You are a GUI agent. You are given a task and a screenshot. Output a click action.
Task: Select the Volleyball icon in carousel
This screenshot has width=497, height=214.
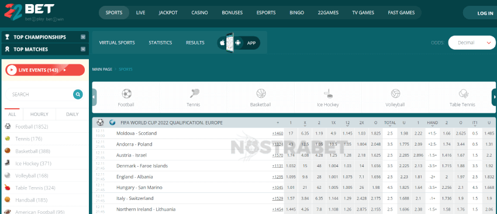(395, 93)
